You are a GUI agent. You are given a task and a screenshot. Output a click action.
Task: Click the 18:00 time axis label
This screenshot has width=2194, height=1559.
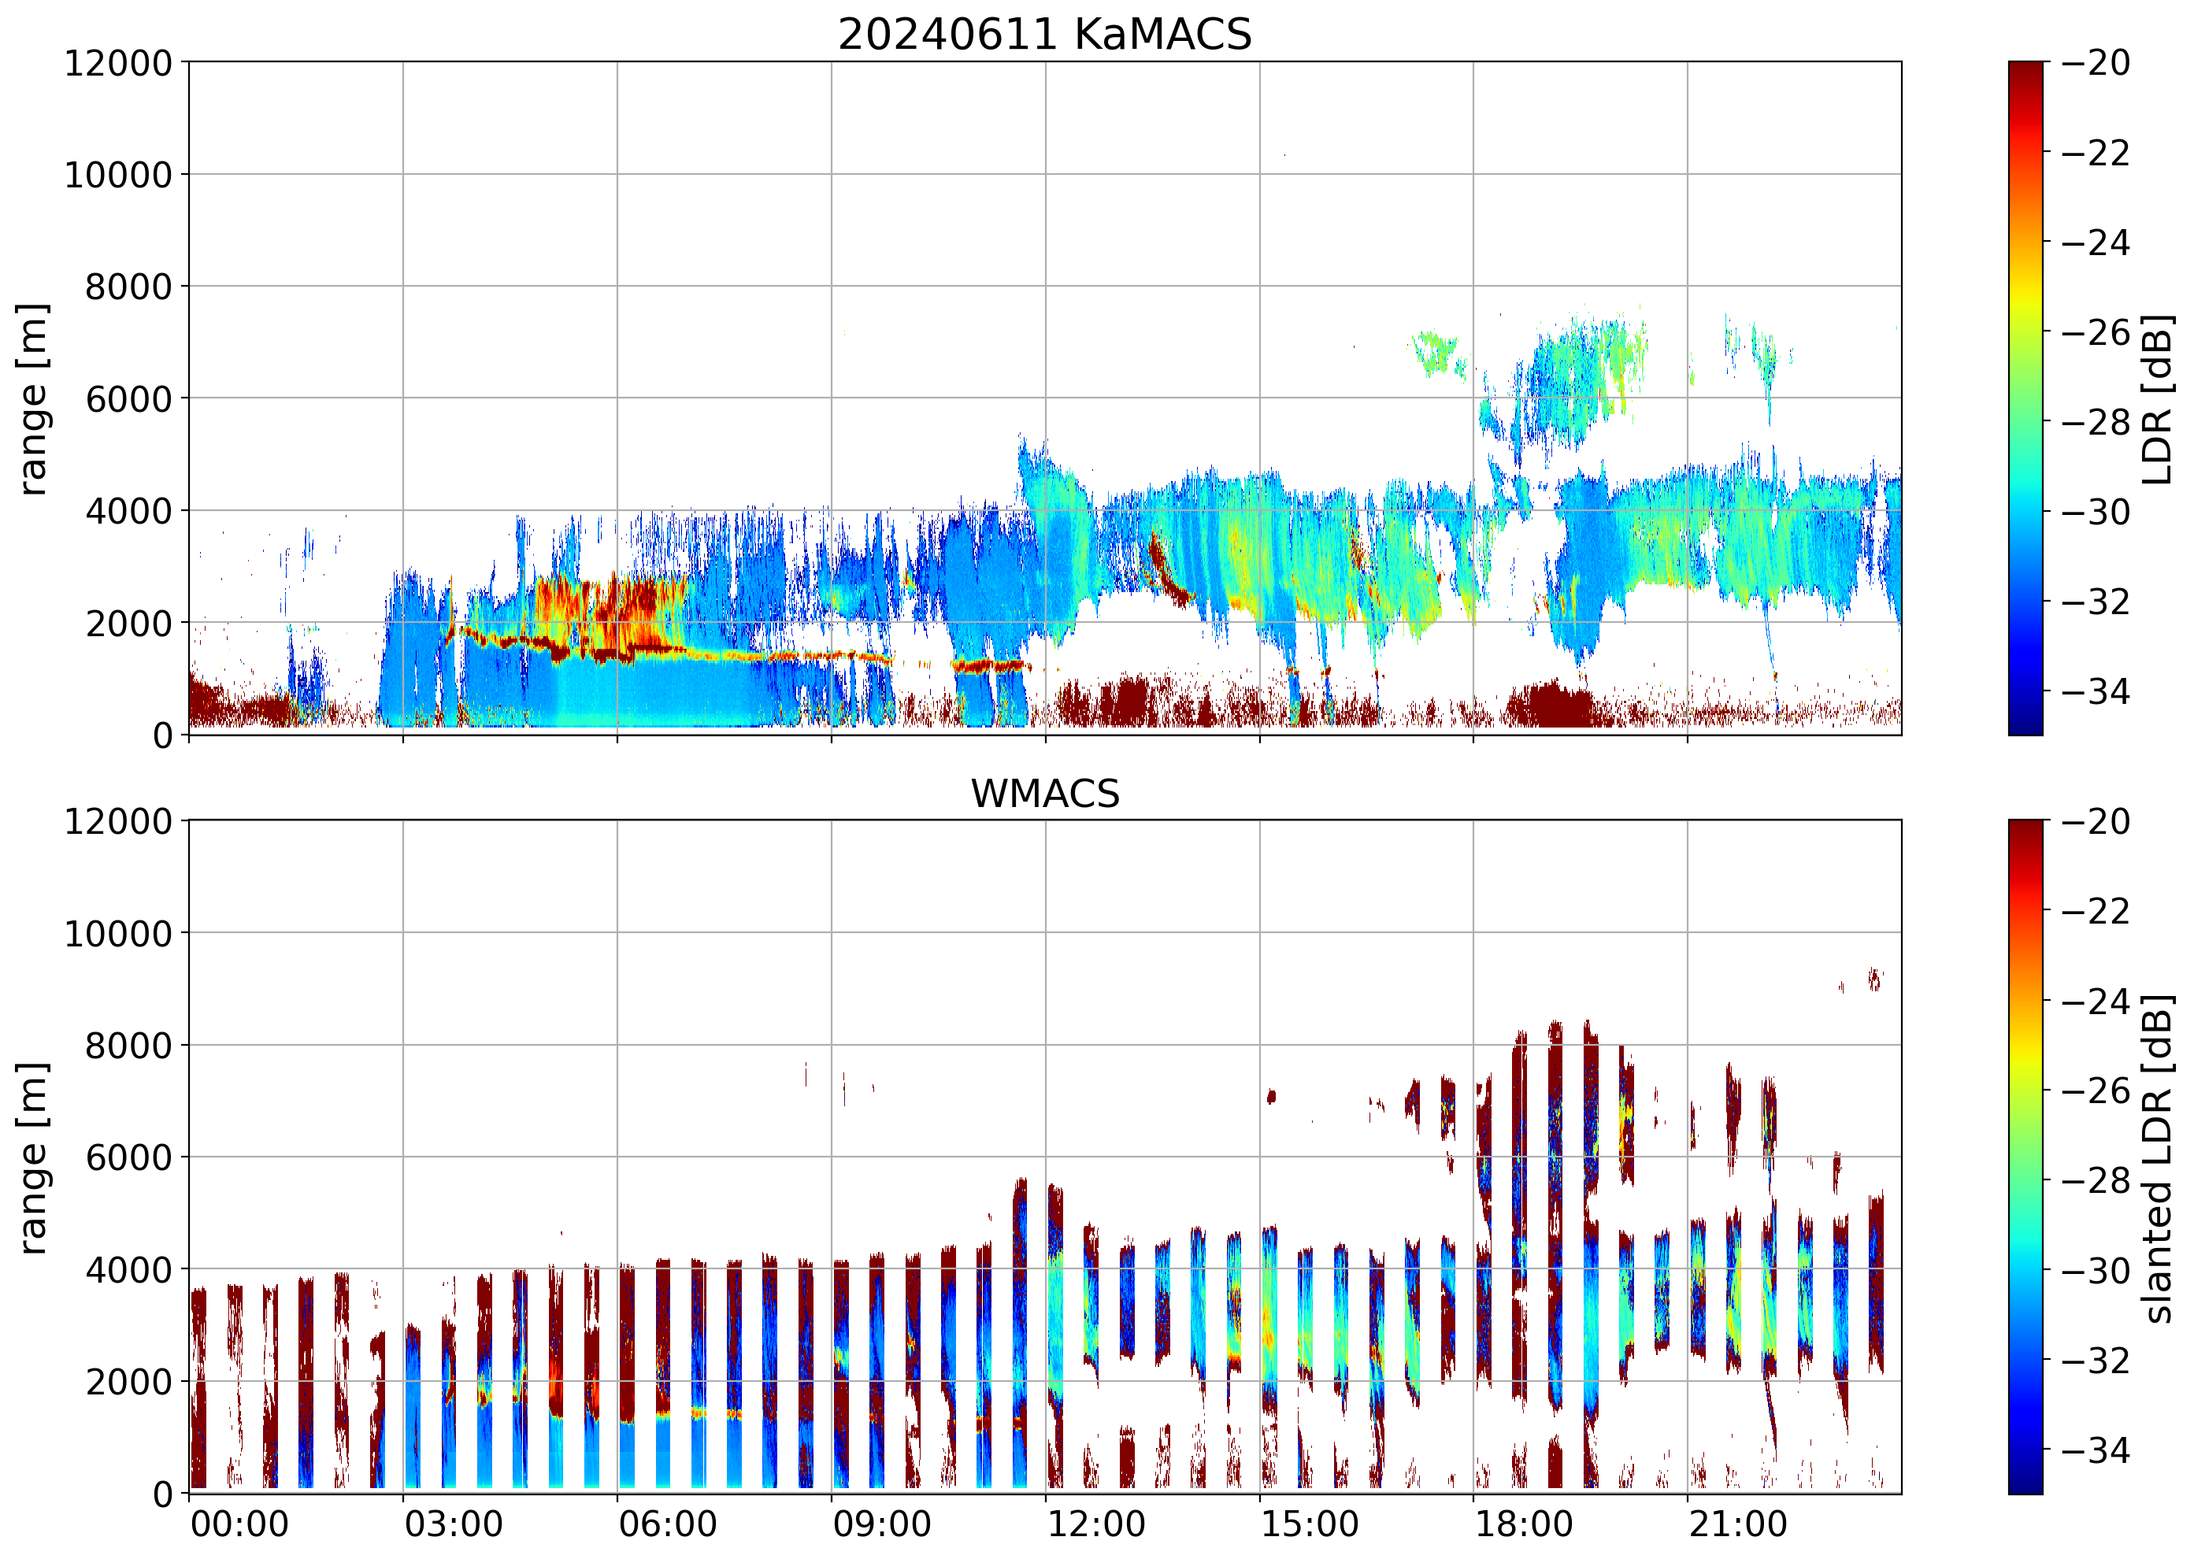(x=1524, y=1524)
